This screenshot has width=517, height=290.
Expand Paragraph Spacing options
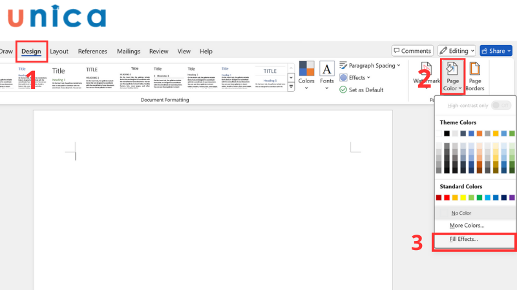point(370,66)
